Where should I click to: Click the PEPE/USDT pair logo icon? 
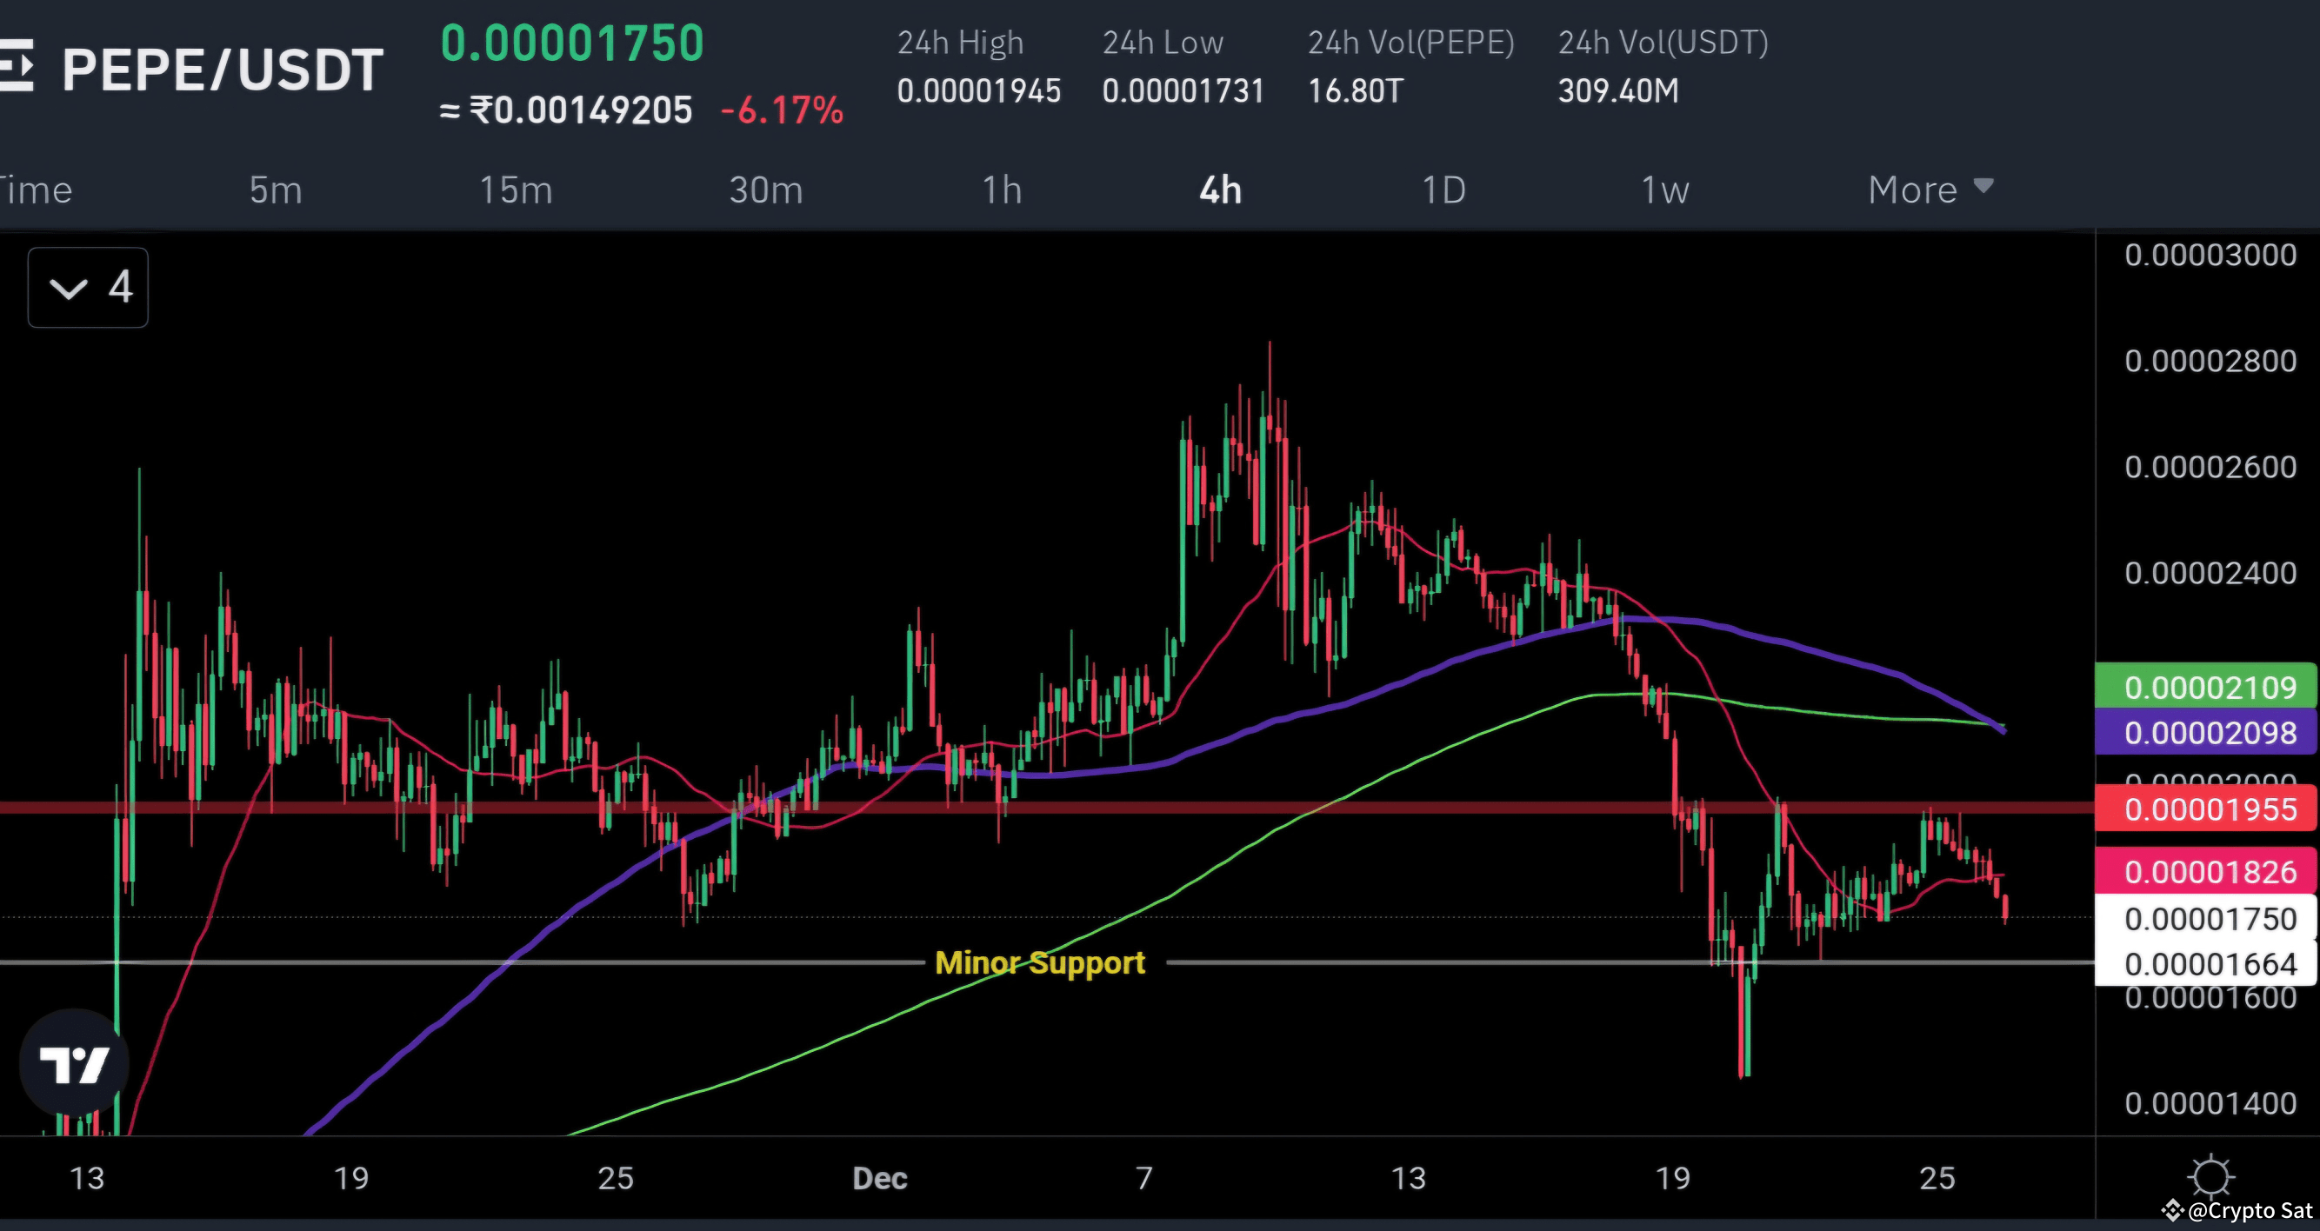(18, 68)
